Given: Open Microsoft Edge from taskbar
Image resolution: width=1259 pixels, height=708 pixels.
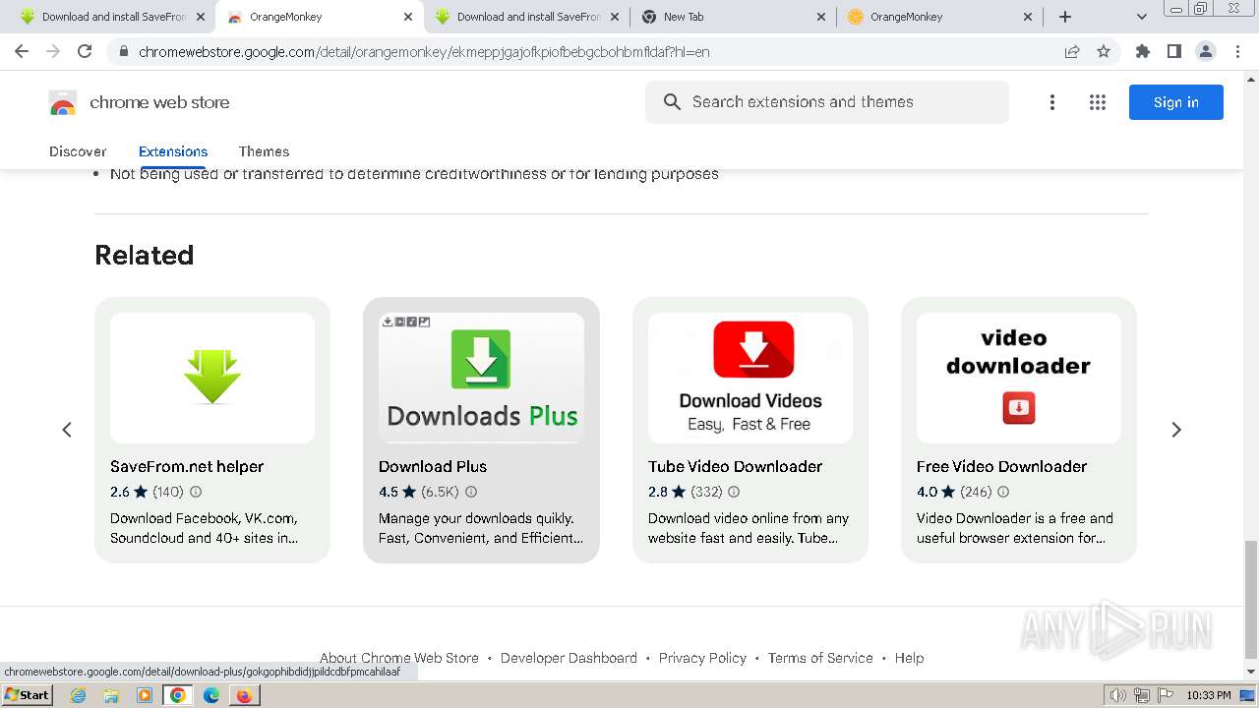Looking at the screenshot, I should tap(211, 695).
